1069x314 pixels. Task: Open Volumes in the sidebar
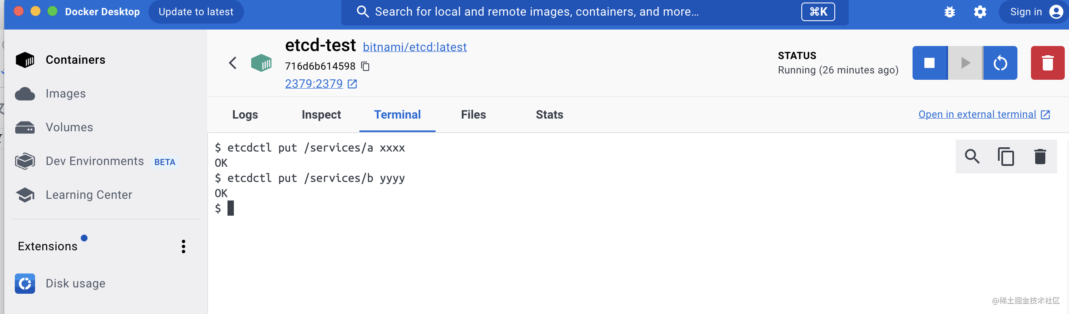(69, 127)
